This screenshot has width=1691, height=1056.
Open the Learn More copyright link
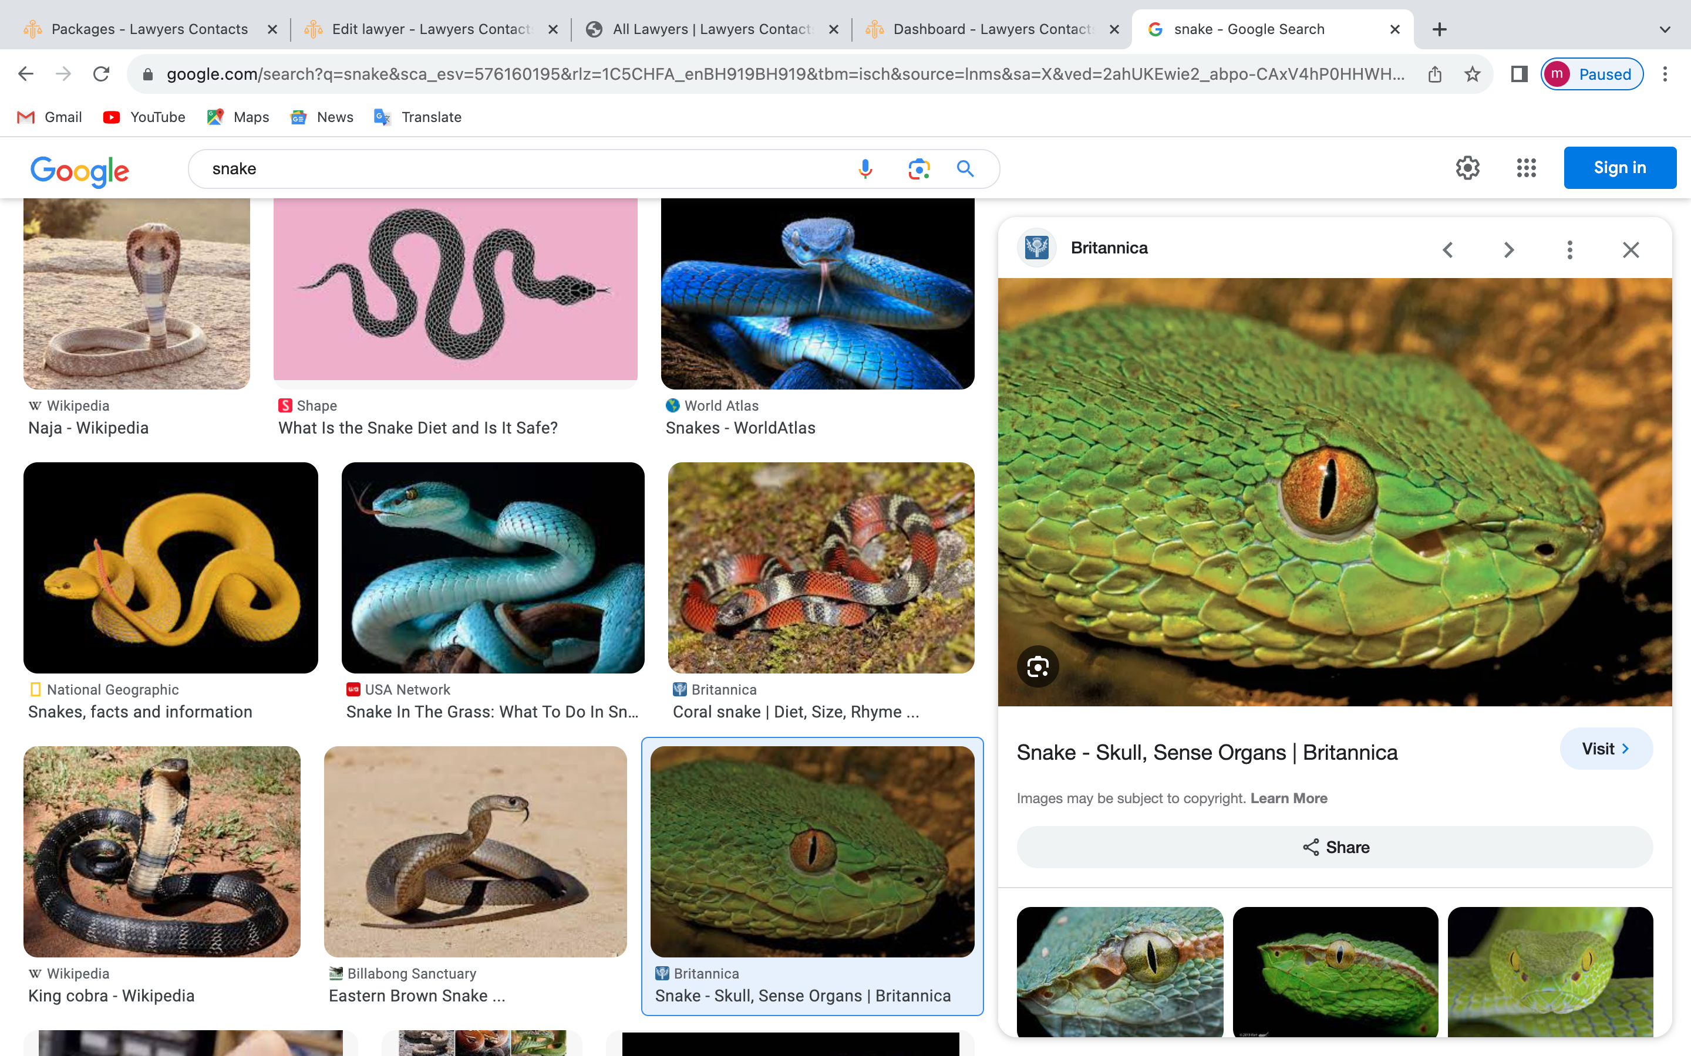click(1289, 798)
